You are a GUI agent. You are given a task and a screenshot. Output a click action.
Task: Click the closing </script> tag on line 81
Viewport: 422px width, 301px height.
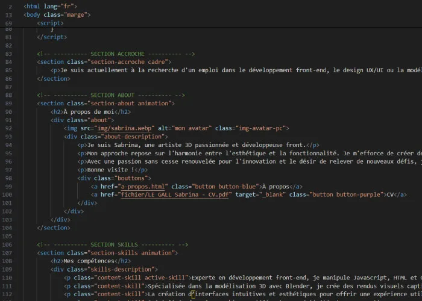point(52,37)
